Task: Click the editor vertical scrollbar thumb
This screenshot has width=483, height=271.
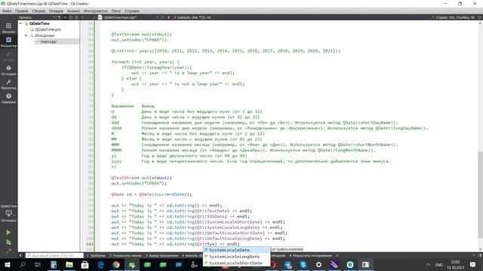Action: click(480, 194)
